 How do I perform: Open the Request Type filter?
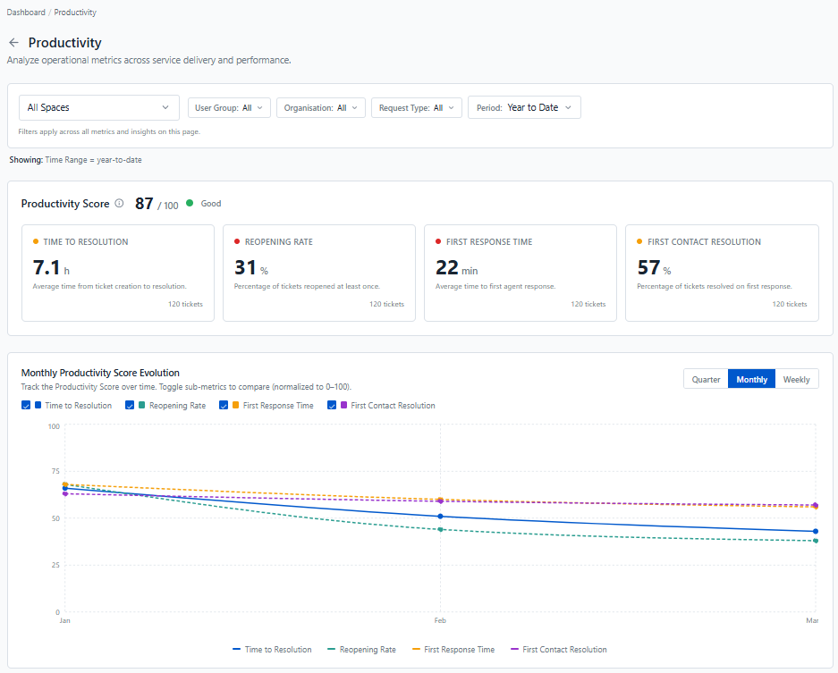(x=417, y=108)
